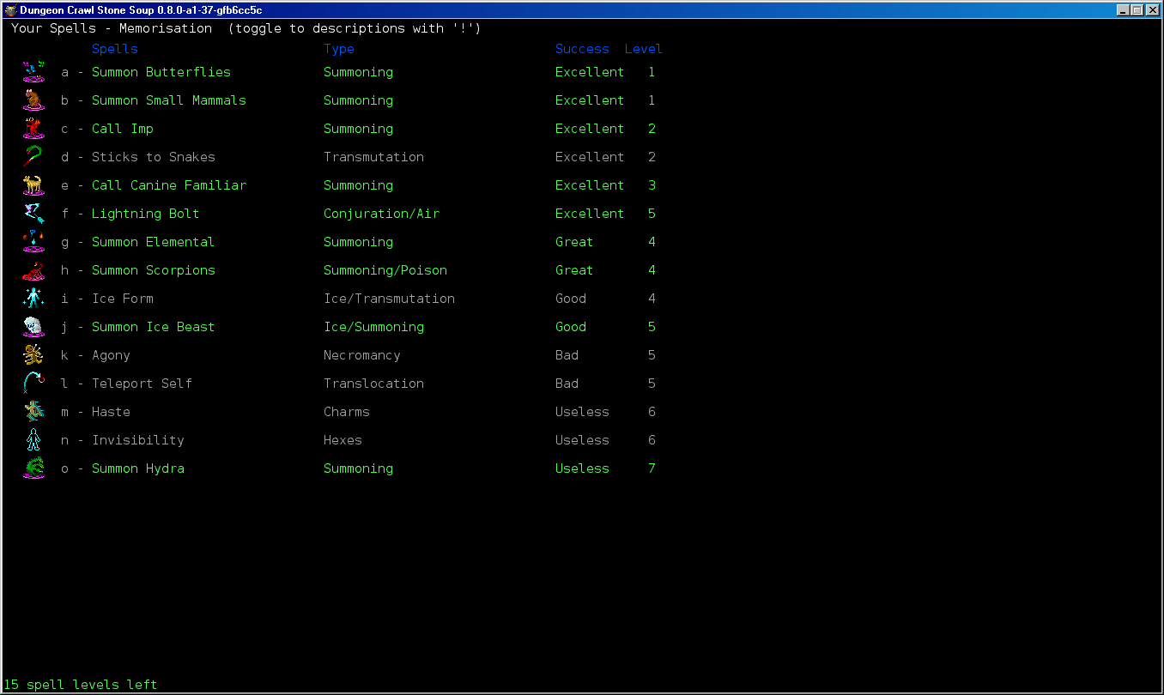Screen dimensions: 1164x695
Task: Click the Summon Scorpions spell icon
Action: pos(33,270)
